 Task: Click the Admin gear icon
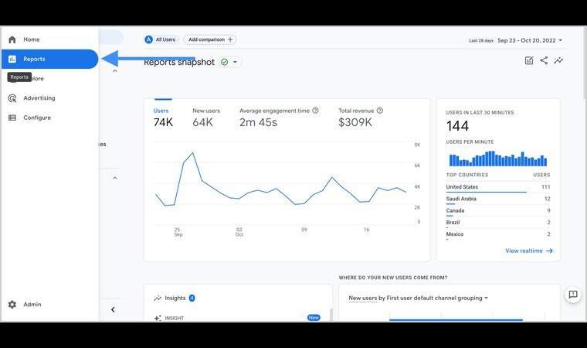(12, 305)
